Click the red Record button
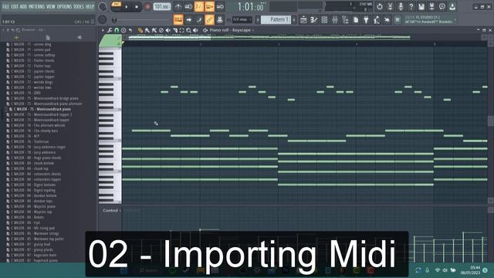Viewport: 494px width, 278px height. tap(147, 7)
